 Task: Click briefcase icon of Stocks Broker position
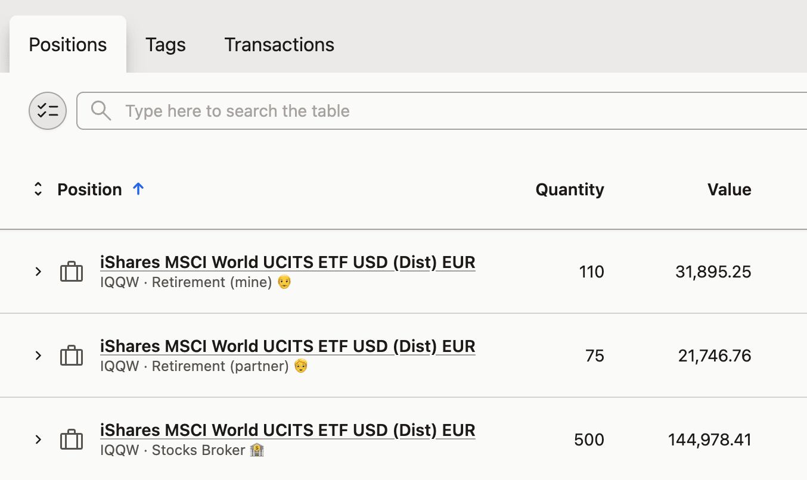(x=72, y=440)
